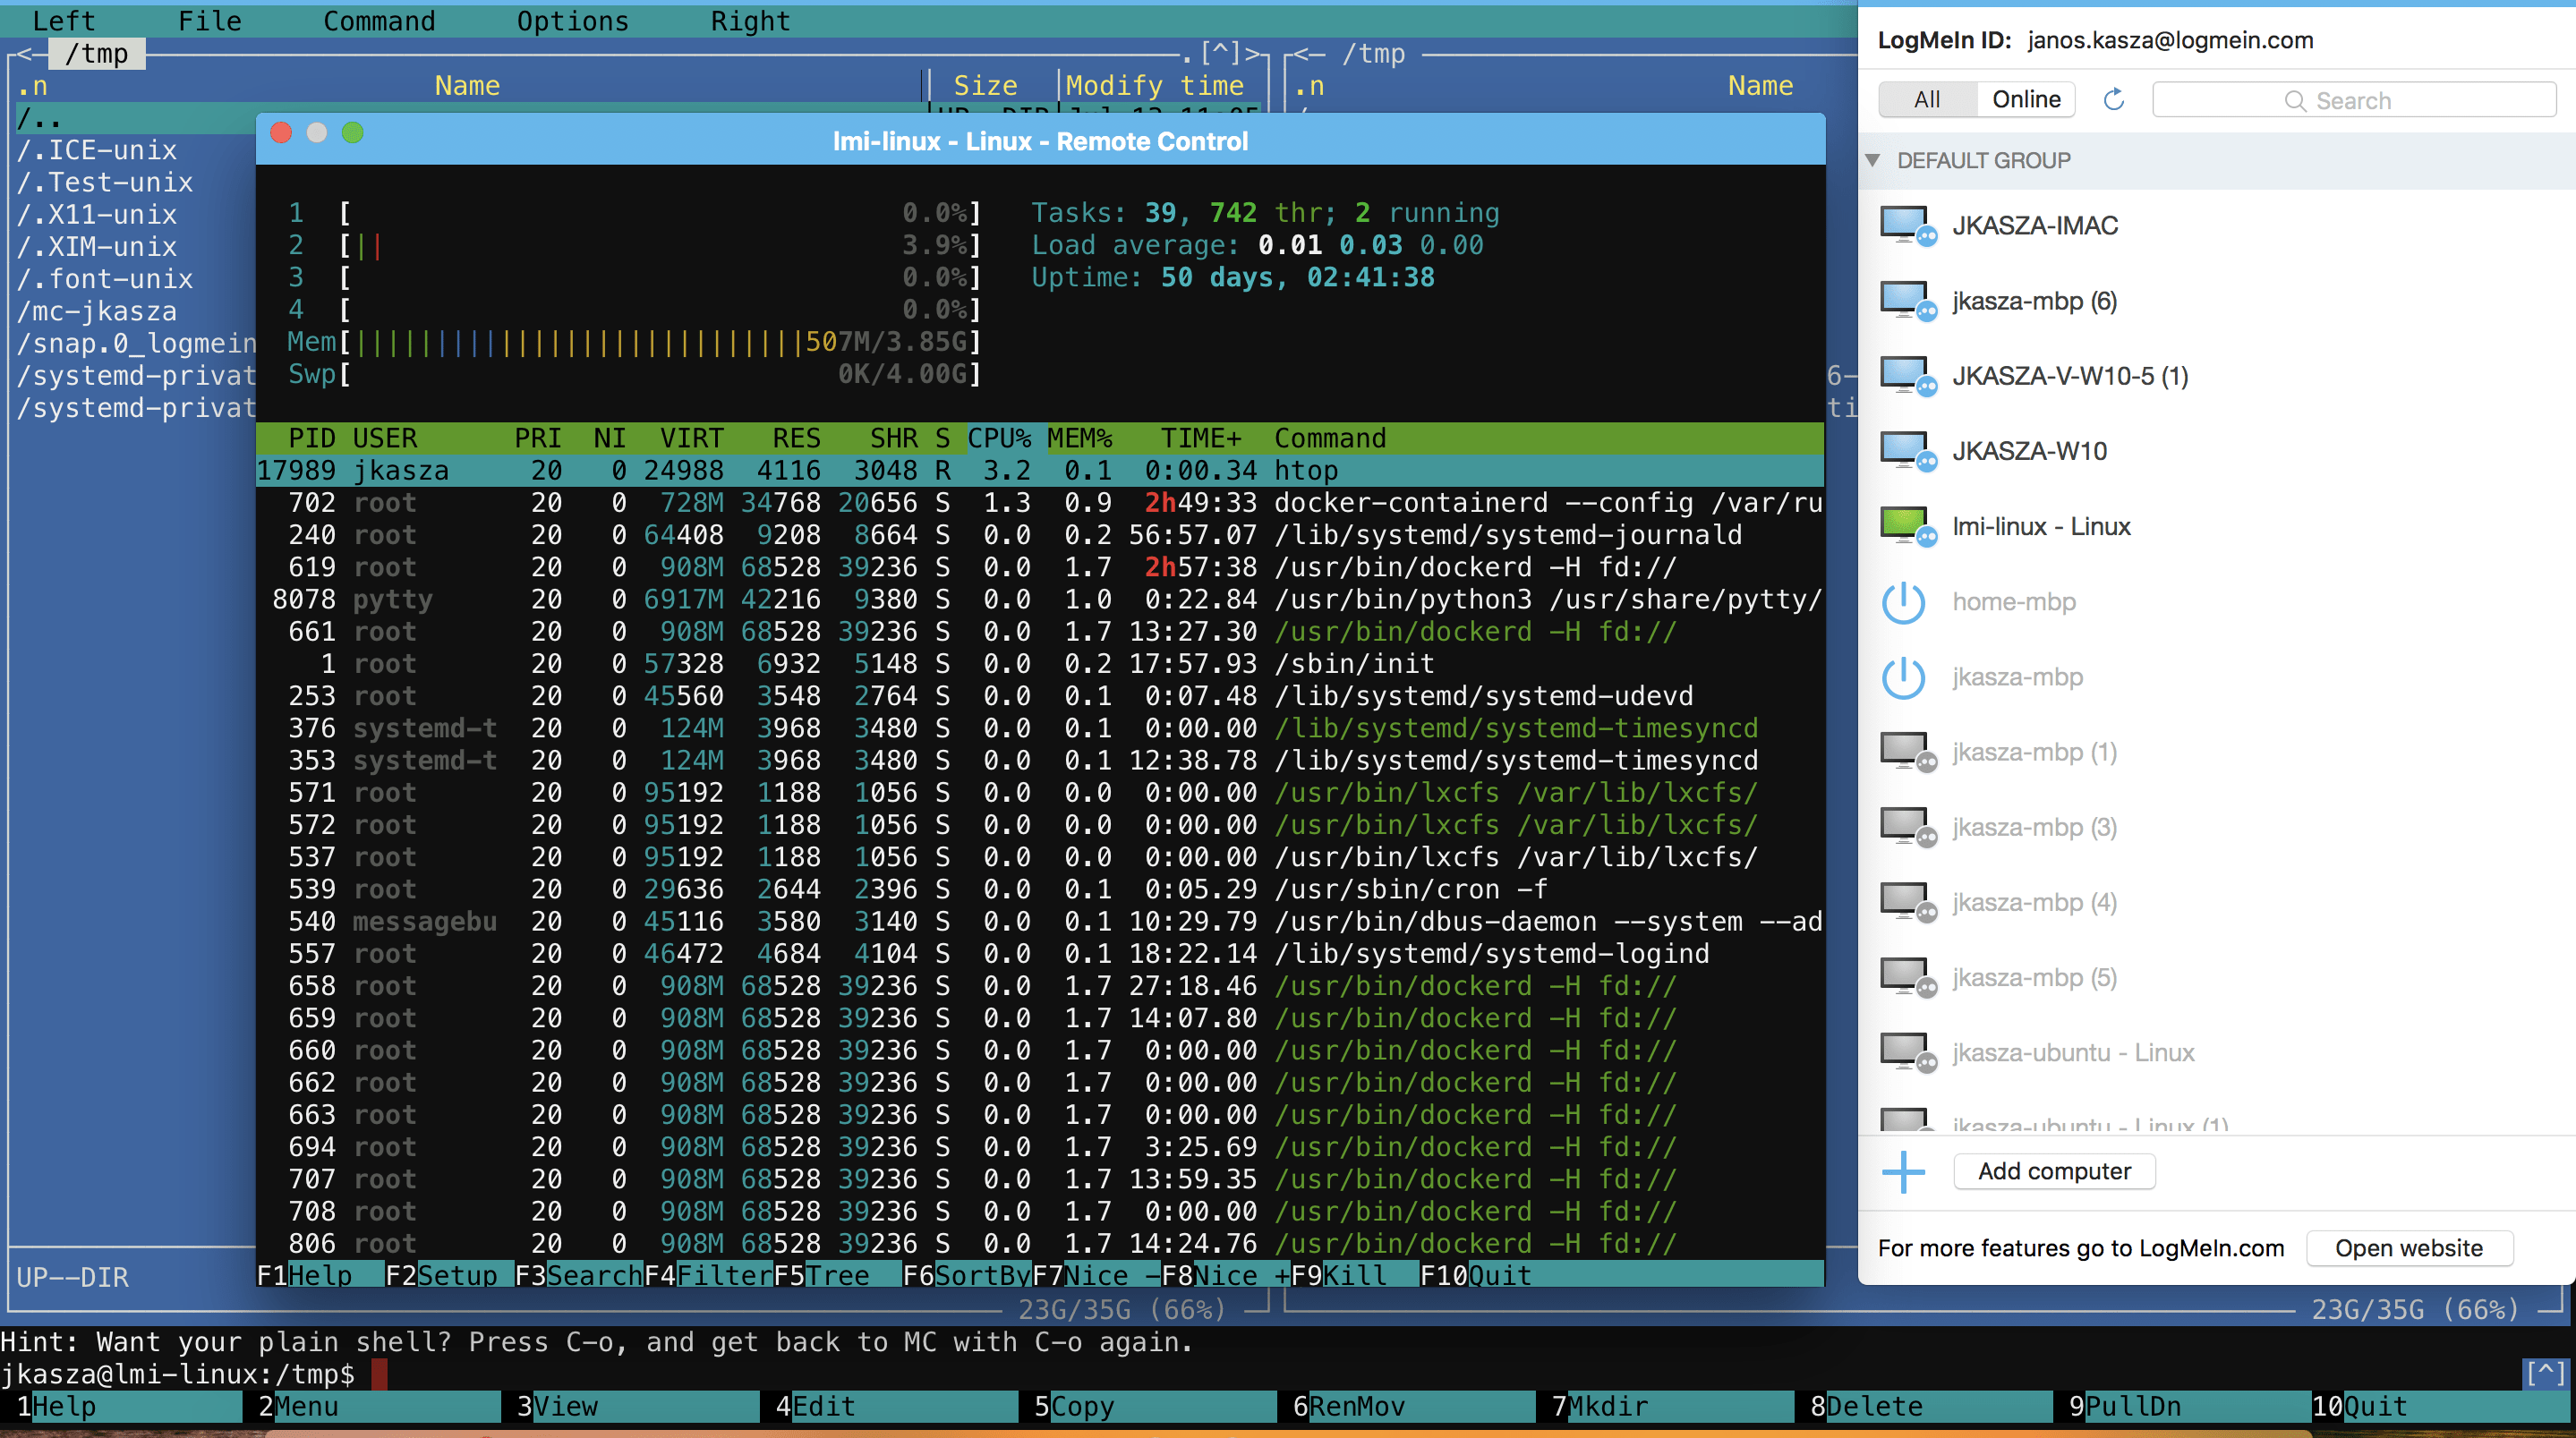Click the Search computers field
2576x1438 pixels.
click(x=2353, y=100)
